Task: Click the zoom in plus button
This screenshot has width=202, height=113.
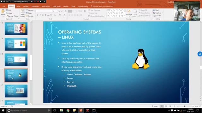Action: point(193,106)
